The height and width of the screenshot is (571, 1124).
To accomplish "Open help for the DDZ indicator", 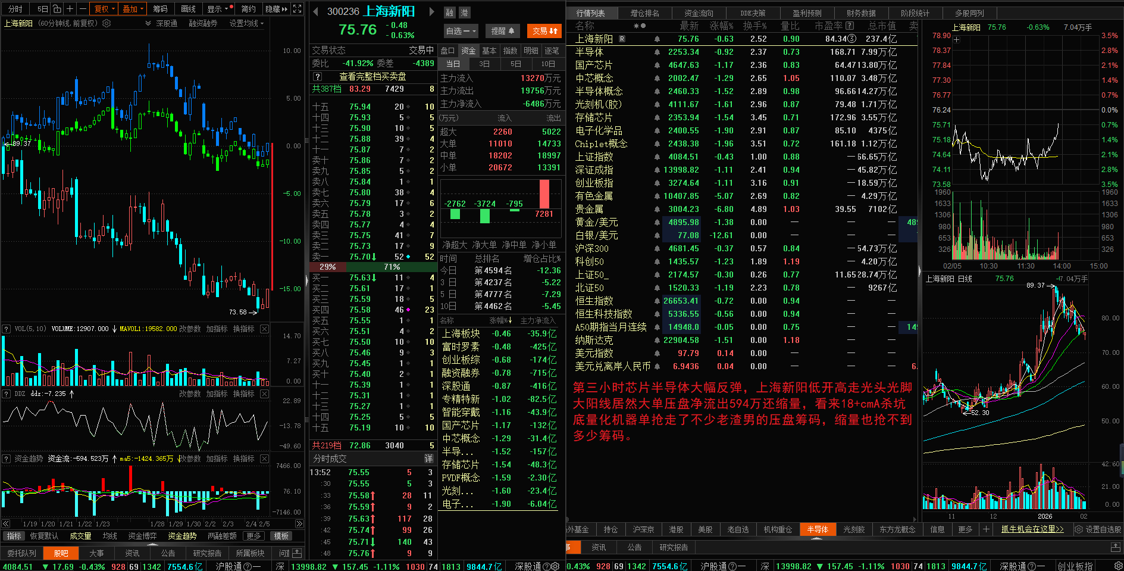I will (x=7, y=394).
